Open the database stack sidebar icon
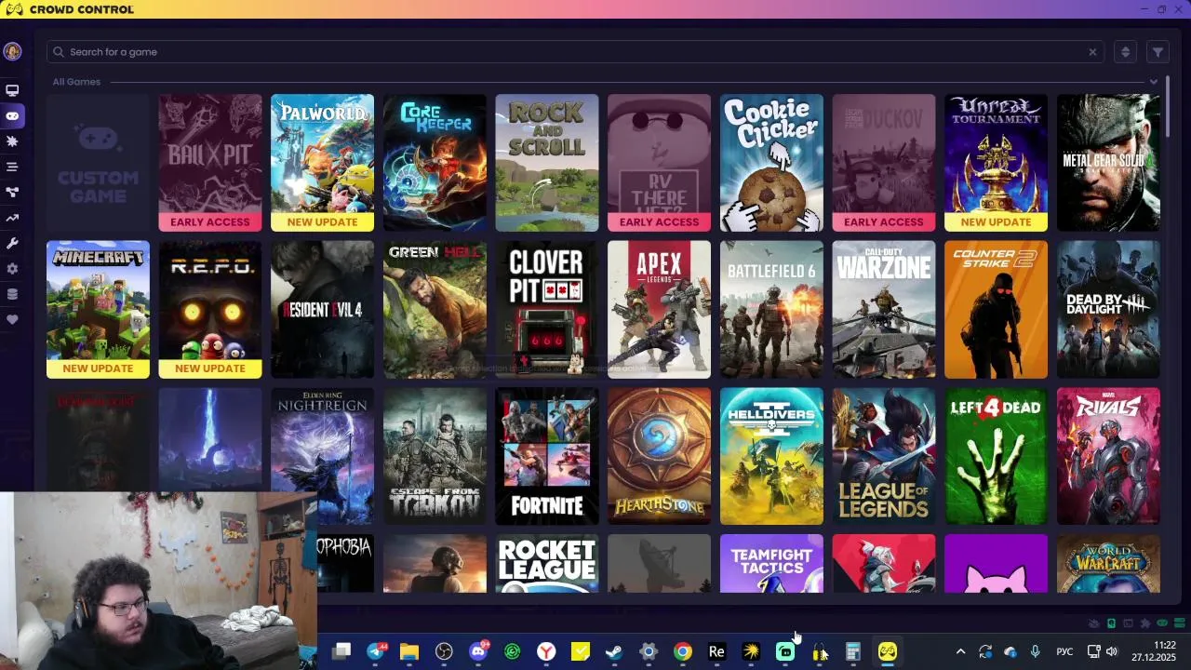 (x=12, y=294)
